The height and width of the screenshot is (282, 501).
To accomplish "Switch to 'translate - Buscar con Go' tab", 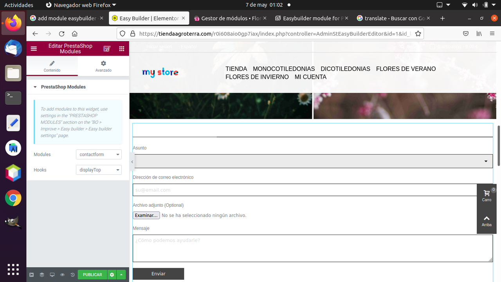I will pyautogui.click(x=393, y=18).
